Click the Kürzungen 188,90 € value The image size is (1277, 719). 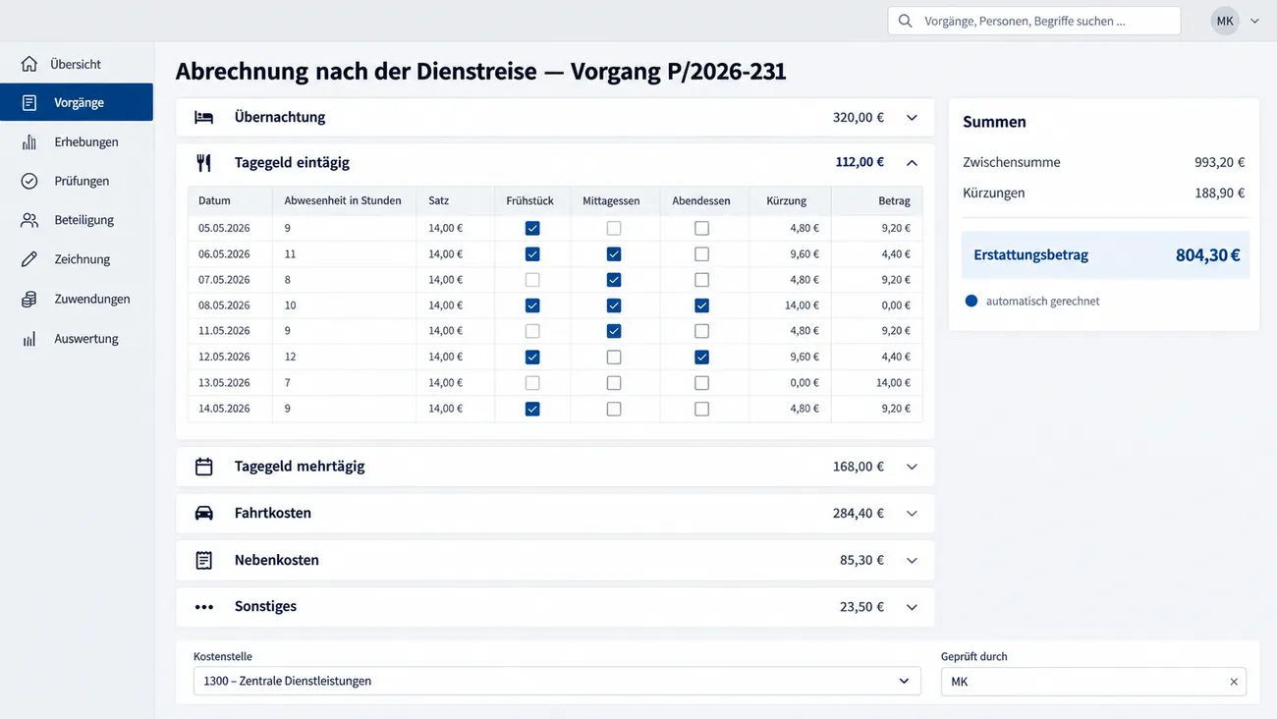tap(1220, 193)
